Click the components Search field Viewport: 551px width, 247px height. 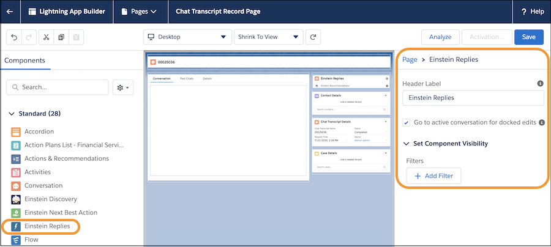pyautogui.click(x=58, y=87)
